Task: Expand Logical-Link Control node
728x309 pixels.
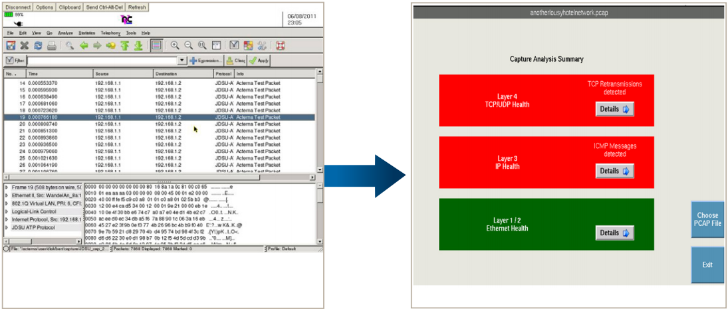Action: tap(7, 211)
